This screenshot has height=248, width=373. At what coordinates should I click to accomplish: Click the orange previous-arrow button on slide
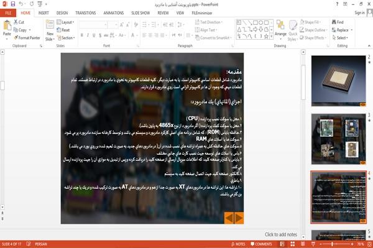pos(229,218)
